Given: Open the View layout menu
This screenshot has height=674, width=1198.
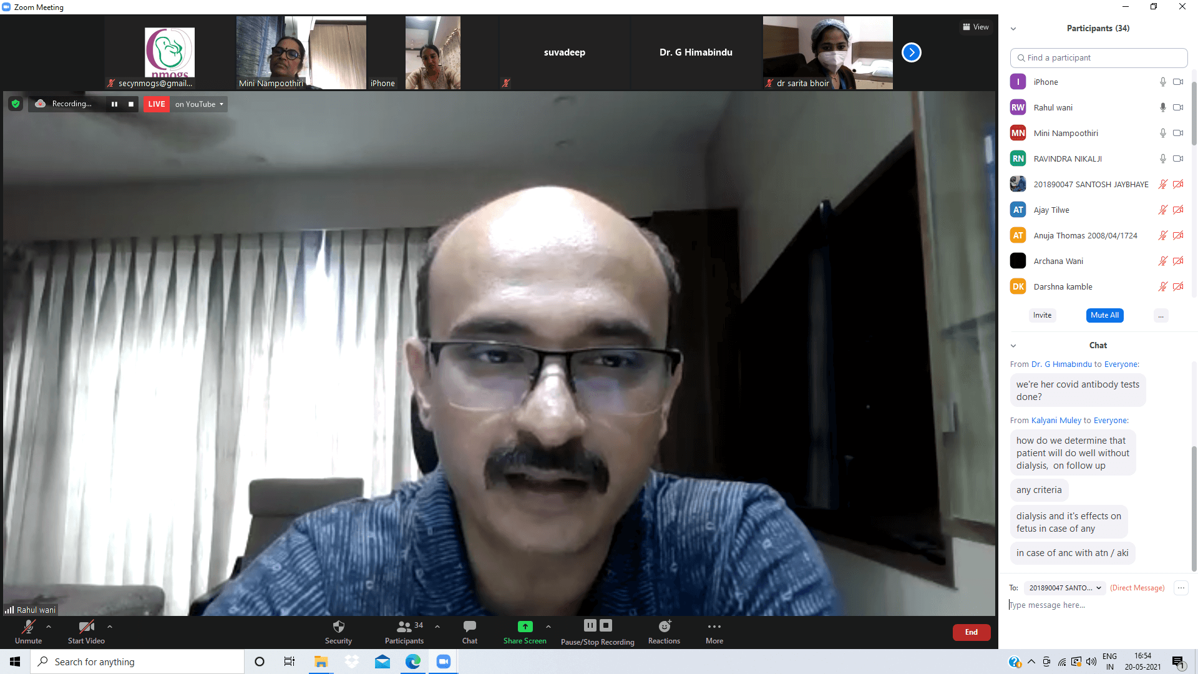Looking at the screenshot, I should (976, 27).
